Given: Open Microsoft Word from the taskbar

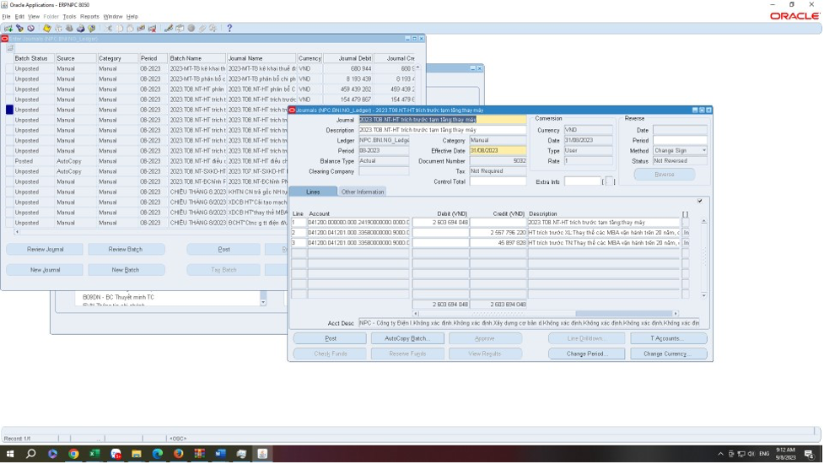Looking at the screenshot, I should coord(220,454).
